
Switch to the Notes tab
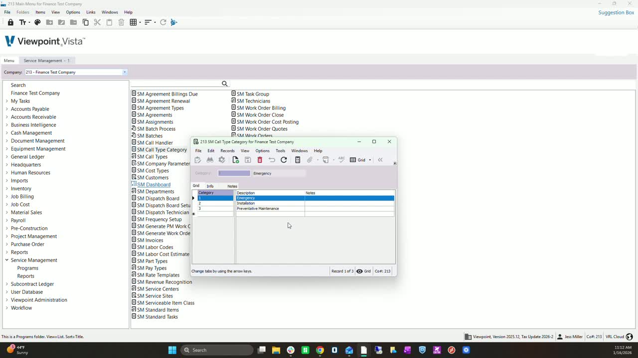(232, 186)
